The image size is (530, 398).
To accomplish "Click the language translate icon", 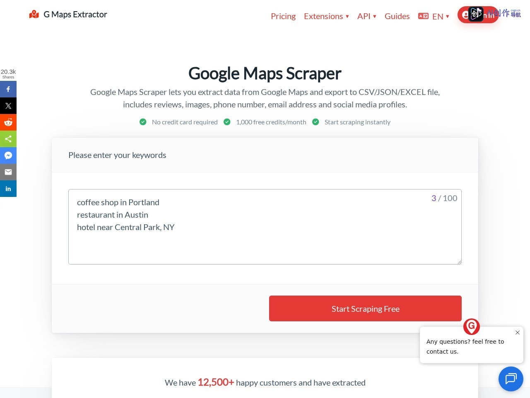I will (423, 16).
